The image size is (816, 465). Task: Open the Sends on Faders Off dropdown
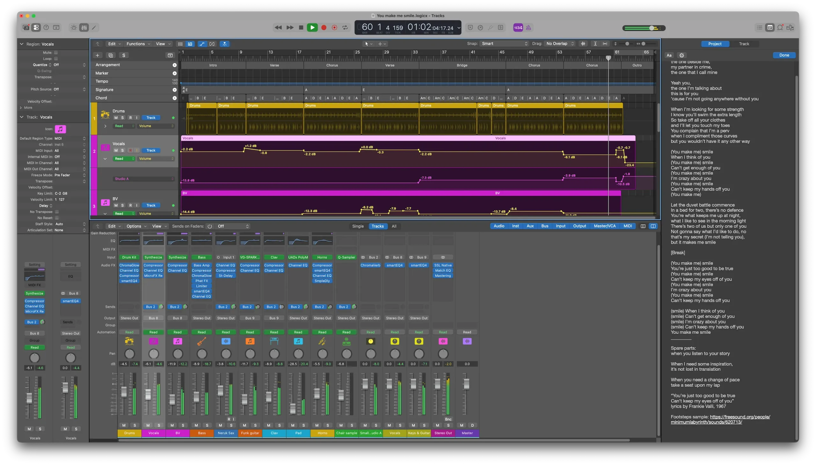pos(233,226)
